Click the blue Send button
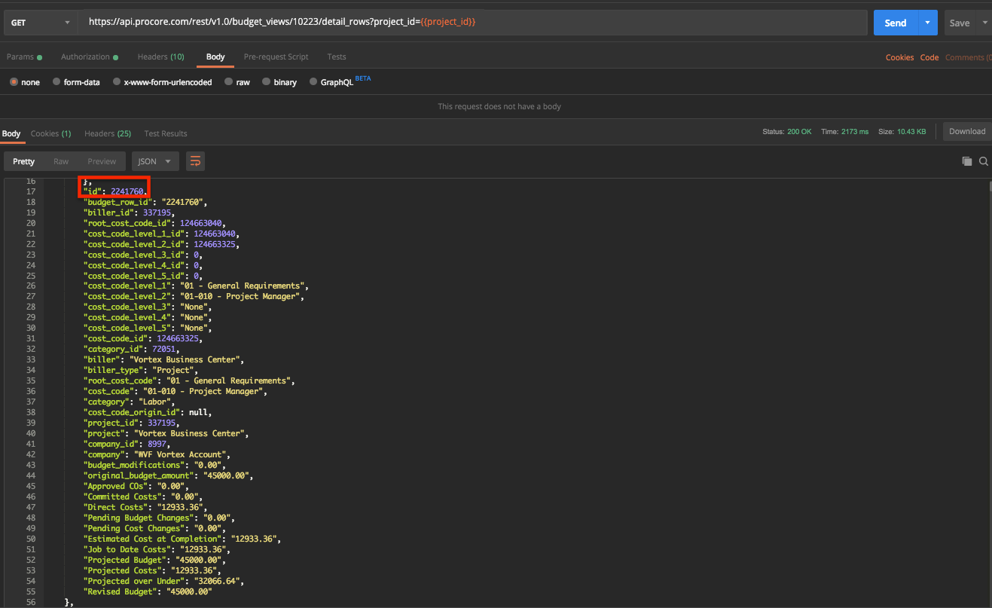 click(895, 23)
